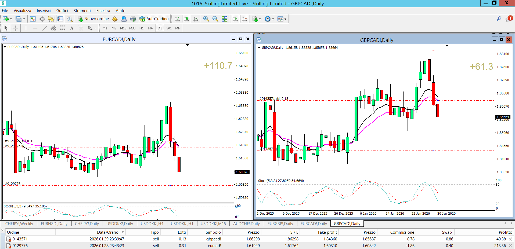
Task: Close order 9143571 with the X
Action: coord(510,239)
